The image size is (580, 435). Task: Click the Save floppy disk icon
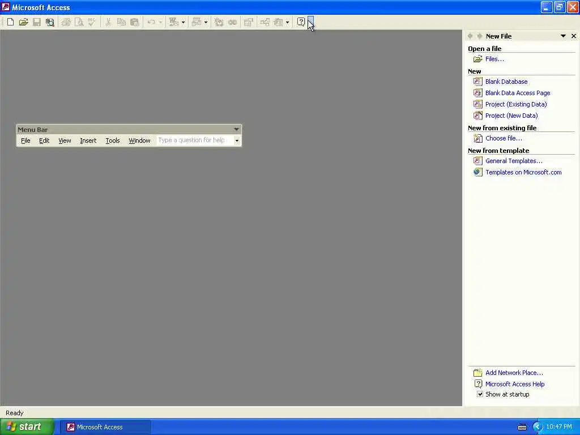(x=37, y=22)
